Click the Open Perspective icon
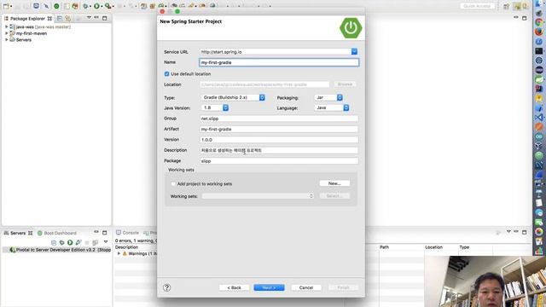The image size is (546, 307). [506, 6]
